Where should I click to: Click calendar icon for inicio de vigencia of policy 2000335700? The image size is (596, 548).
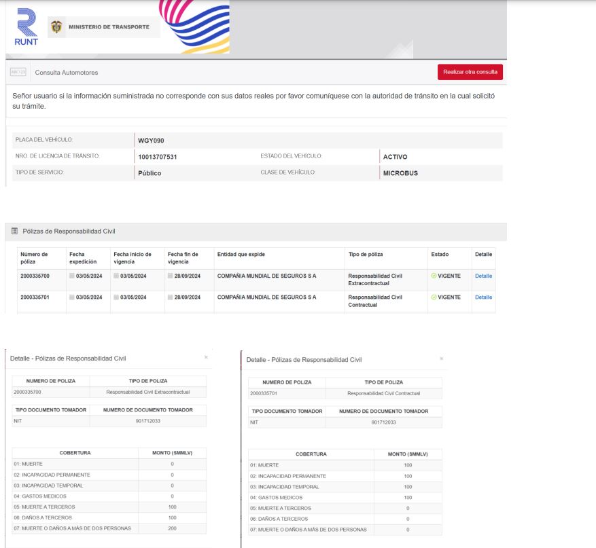click(116, 276)
